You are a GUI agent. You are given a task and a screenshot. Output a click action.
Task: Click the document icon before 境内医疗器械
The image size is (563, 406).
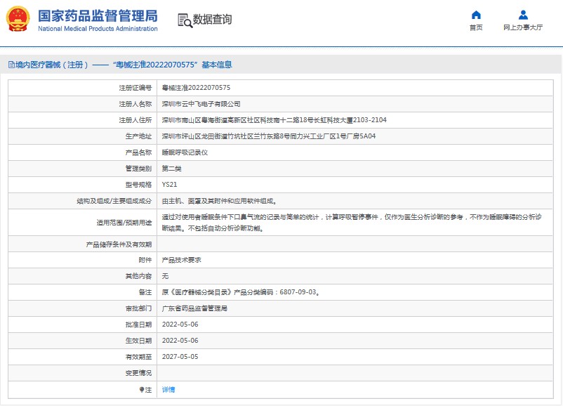11,65
